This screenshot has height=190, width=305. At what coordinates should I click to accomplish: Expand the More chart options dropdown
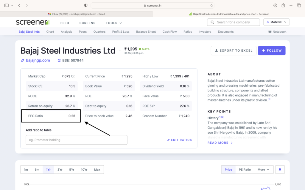pos(263,170)
